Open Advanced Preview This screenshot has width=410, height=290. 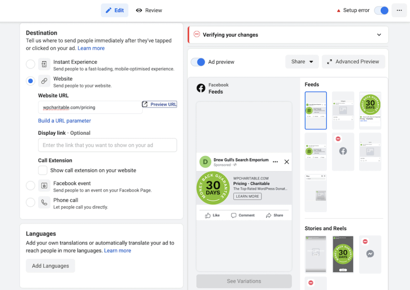[353, 62]
